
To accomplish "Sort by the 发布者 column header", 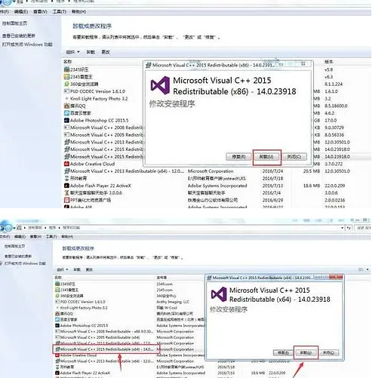I will pos(162,278).
